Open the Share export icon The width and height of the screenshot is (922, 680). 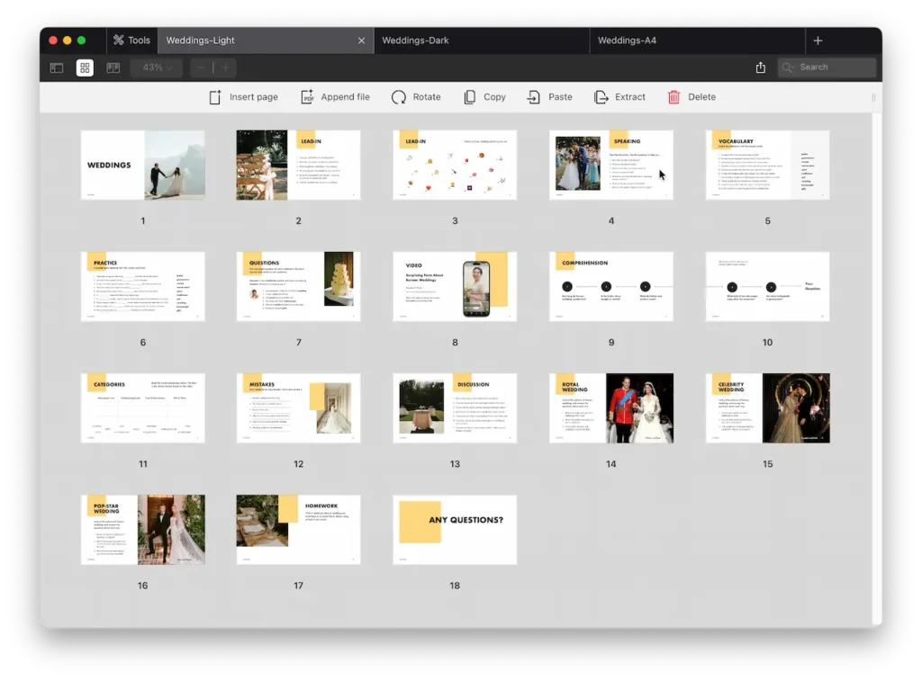tap(761, 67)
